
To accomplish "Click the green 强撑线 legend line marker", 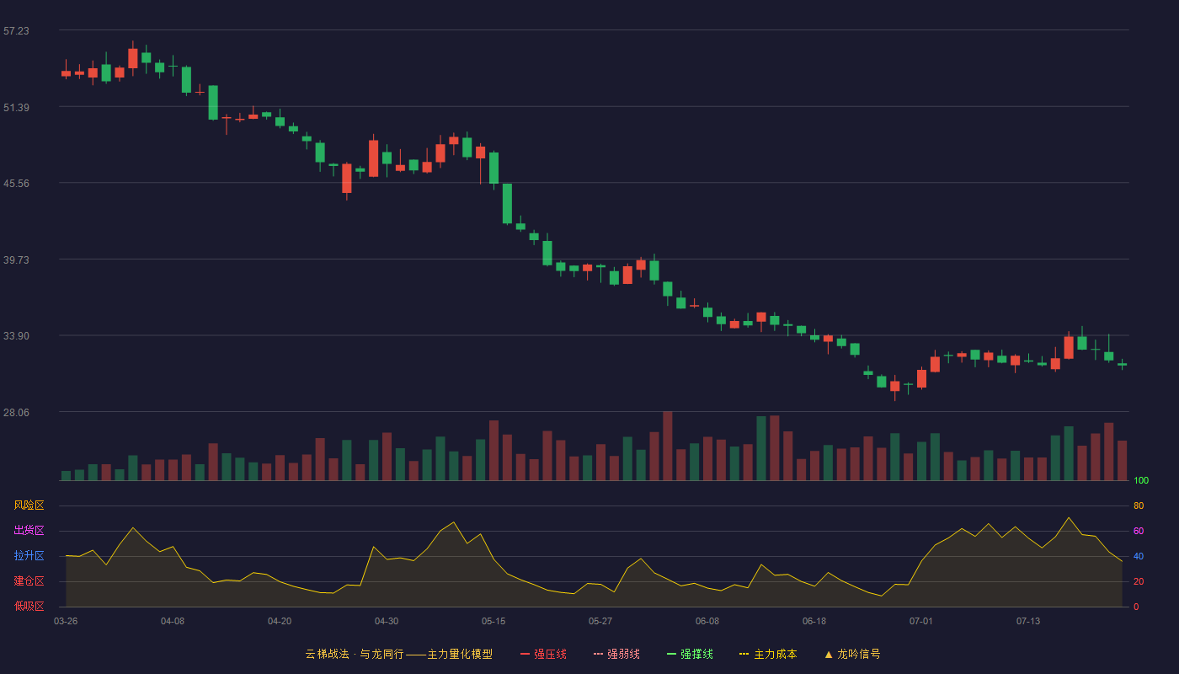I will click(671, 654).
